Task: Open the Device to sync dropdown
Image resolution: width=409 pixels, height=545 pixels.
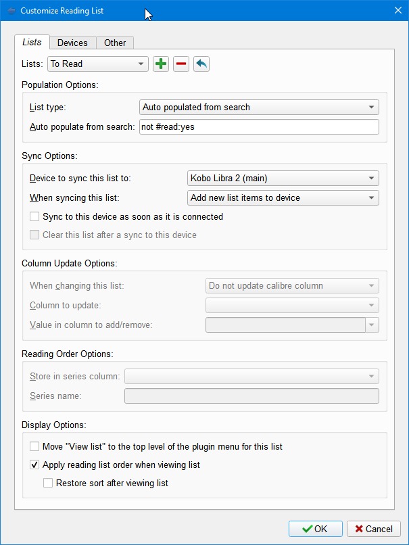Action: click(283, 179)
